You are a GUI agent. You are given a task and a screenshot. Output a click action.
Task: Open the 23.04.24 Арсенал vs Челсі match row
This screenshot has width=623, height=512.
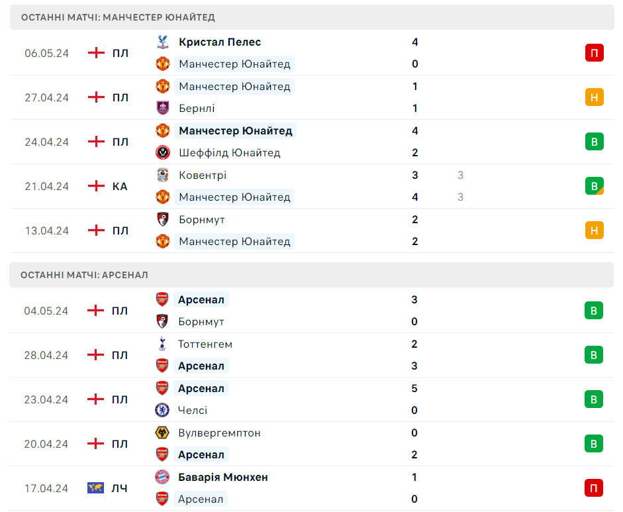tap(311, 399)
